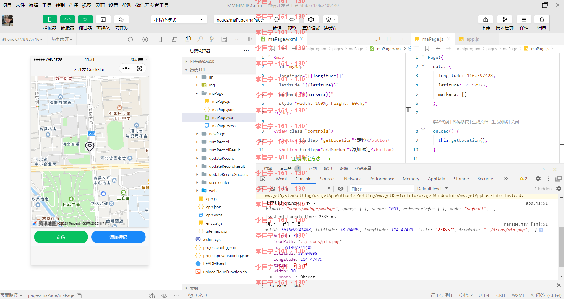Open the pages/maPage/maPage compile path dropdown

(x=240, y=20)
